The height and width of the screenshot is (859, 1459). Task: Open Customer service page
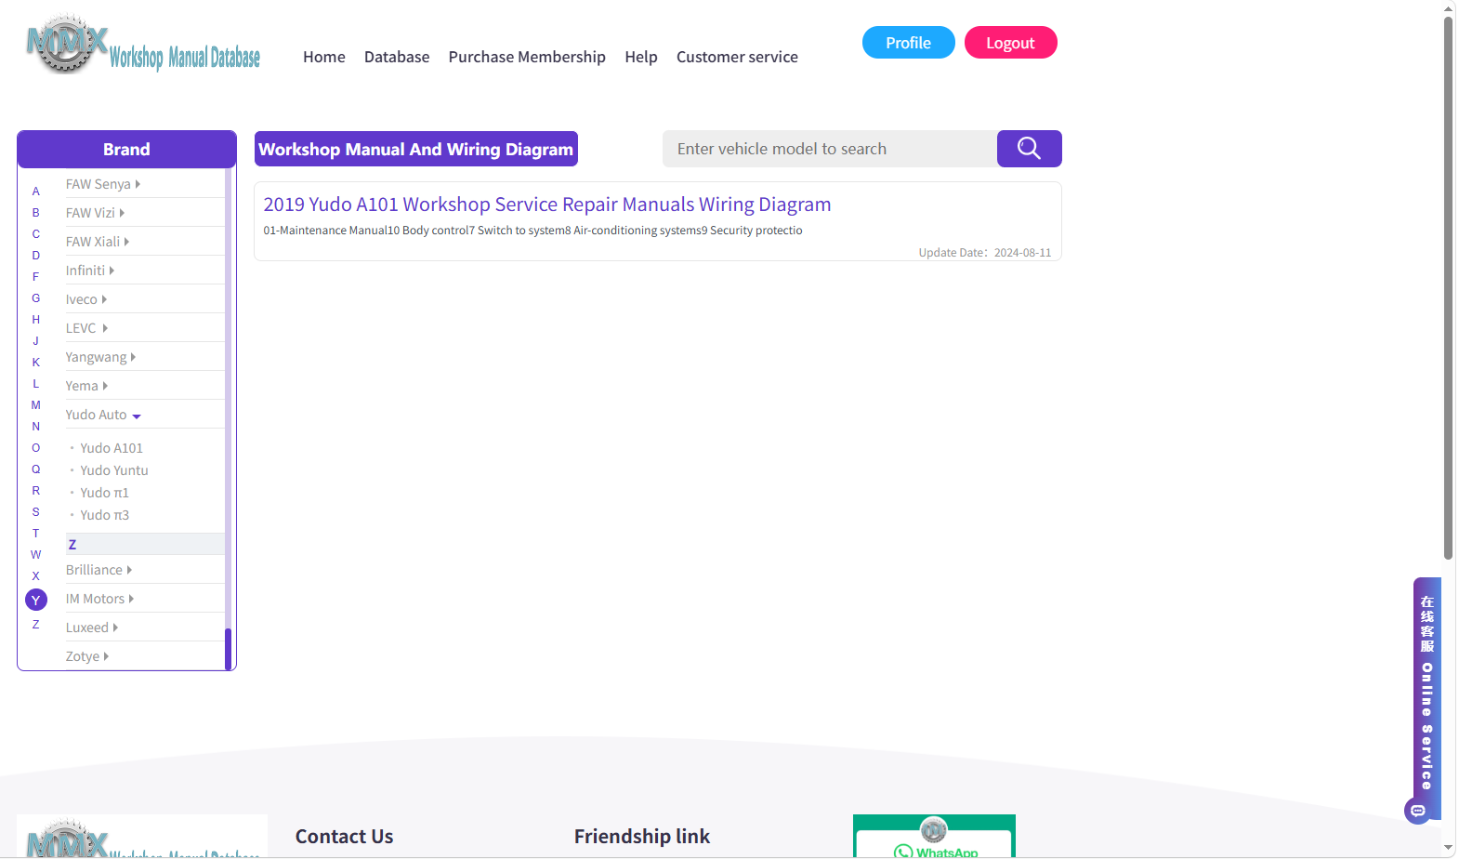(x=737, y=57)
